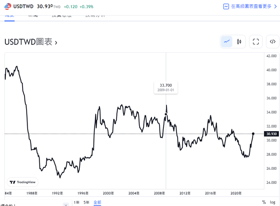Expand USDTWD圖表 title chevron
This screenshot has height=206, width=280.
point(56,43)
